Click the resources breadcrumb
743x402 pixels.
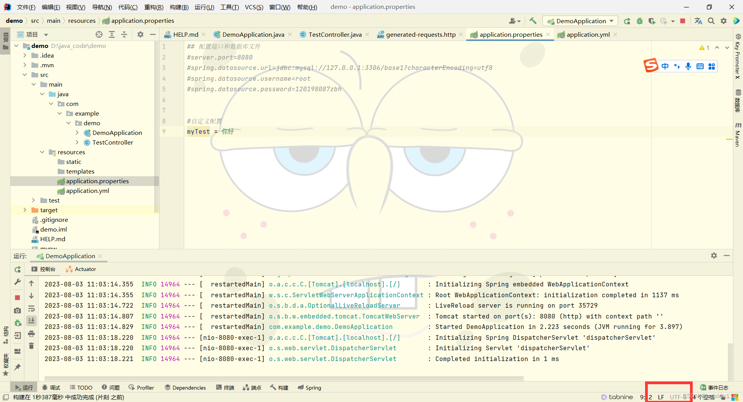[82, 20]
